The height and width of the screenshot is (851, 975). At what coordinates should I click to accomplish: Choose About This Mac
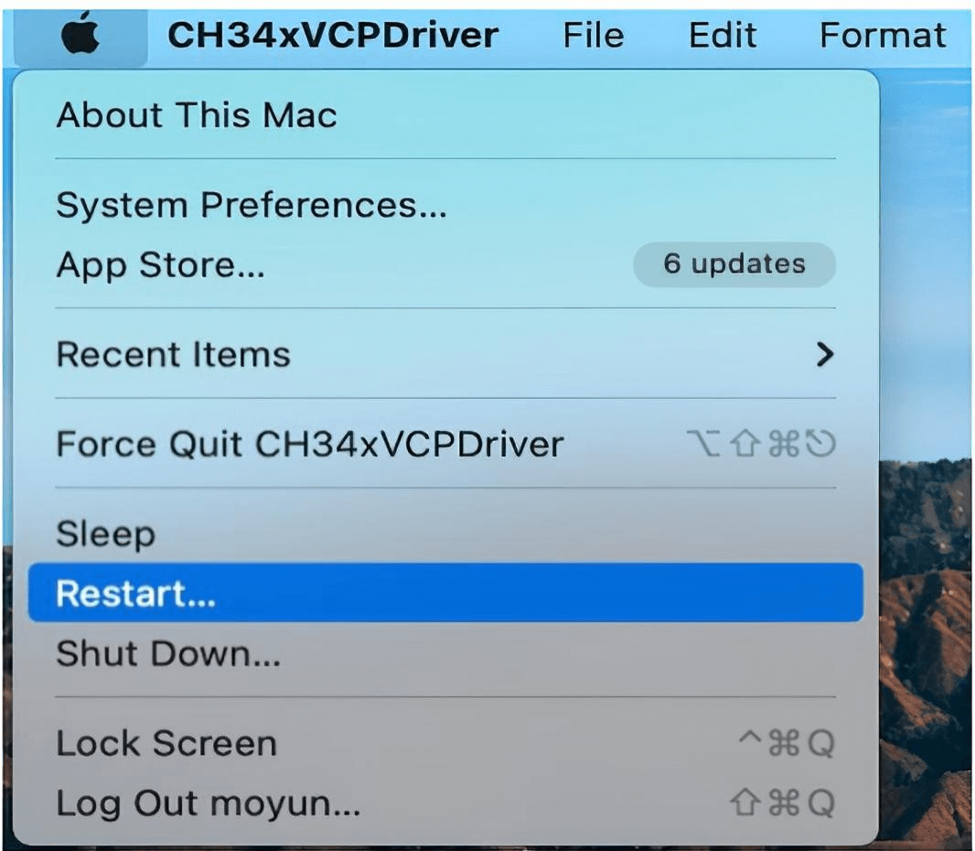(197, 115)
